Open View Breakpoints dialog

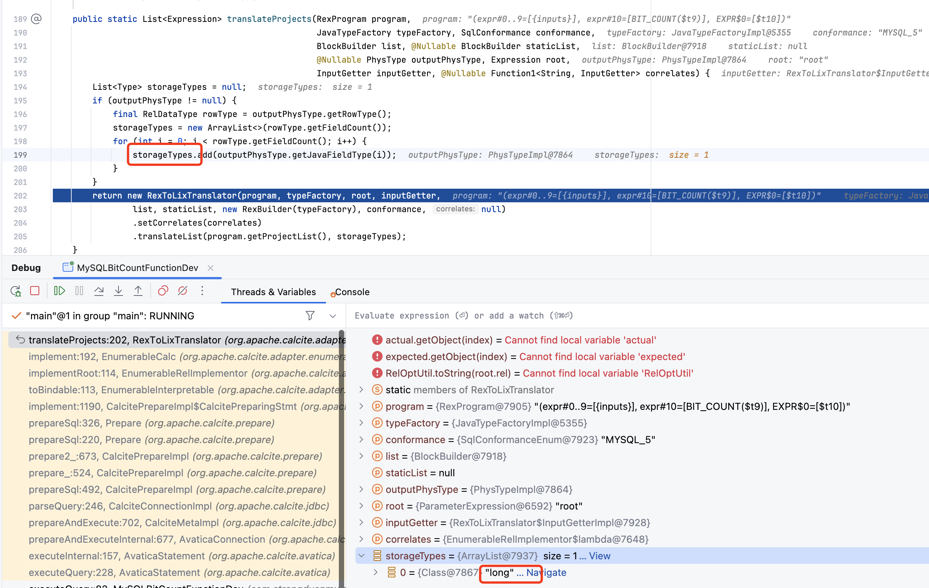(163, 291)
